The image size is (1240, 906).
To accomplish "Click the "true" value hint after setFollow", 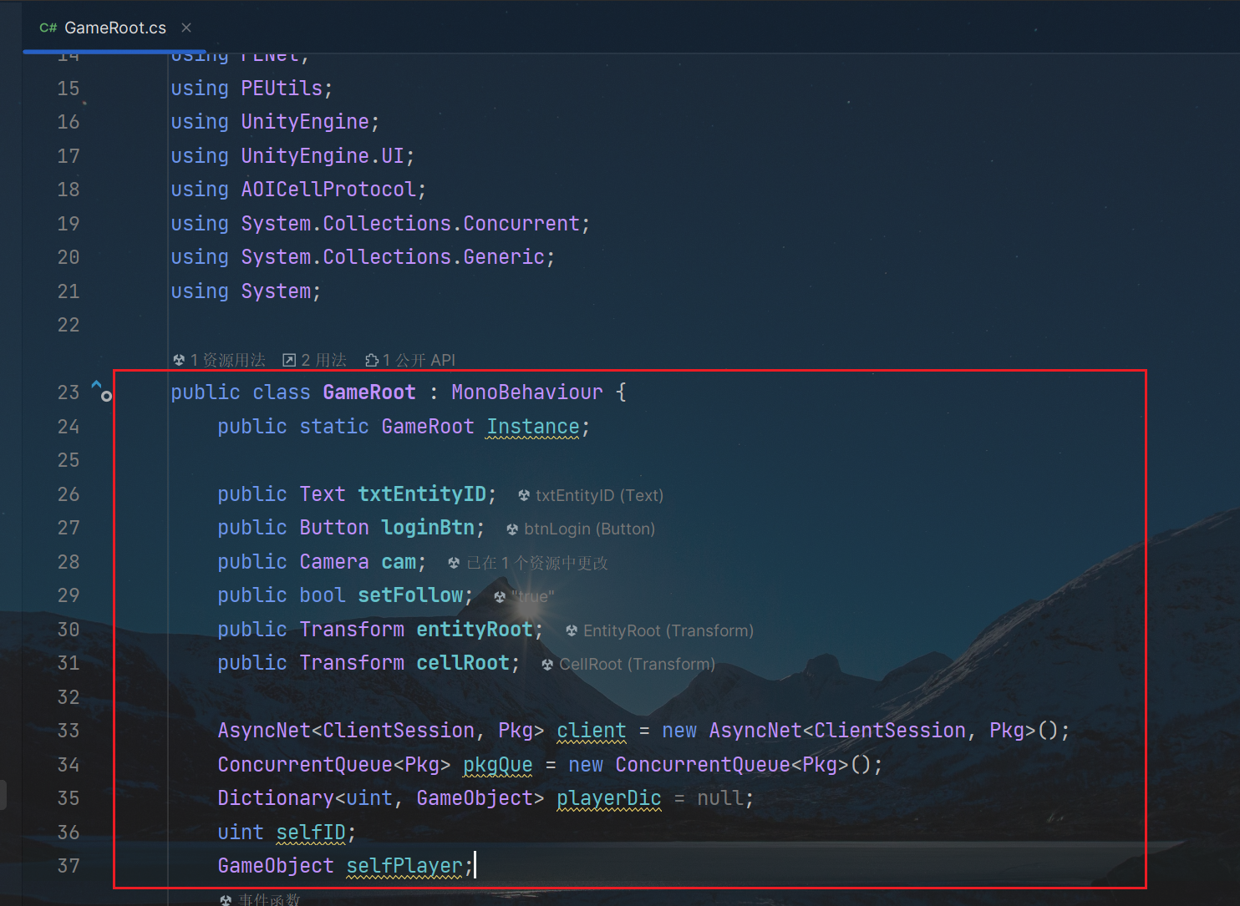I will tap(532, 596).
